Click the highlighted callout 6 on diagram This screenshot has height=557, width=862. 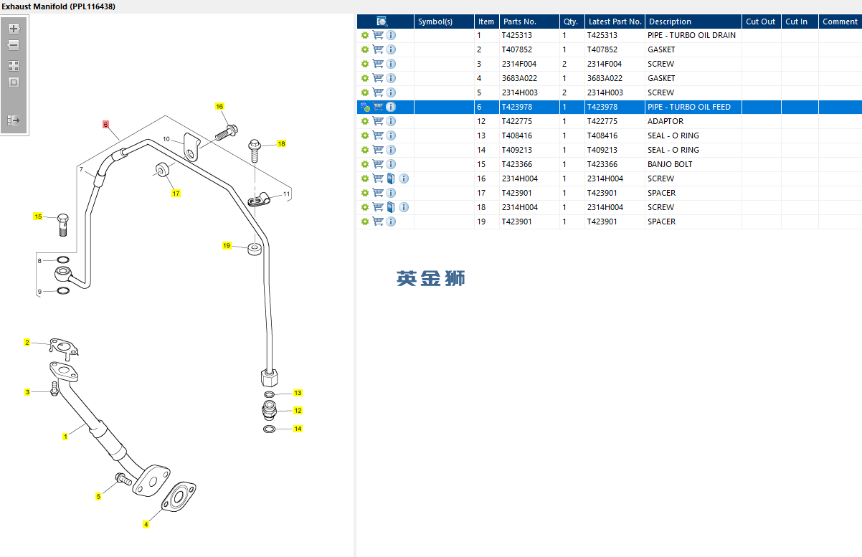coord(105,124)
